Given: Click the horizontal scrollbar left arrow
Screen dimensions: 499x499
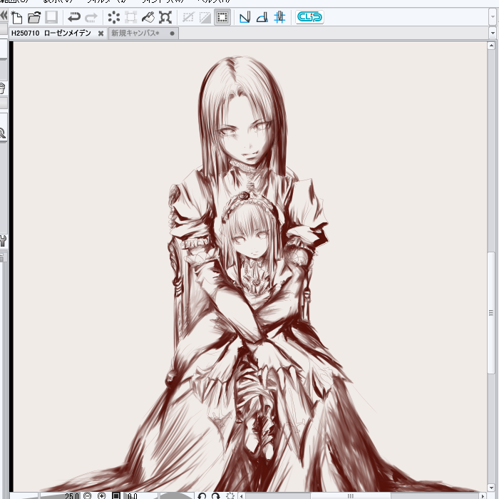Looking at the screenshot, I should 242,496.
